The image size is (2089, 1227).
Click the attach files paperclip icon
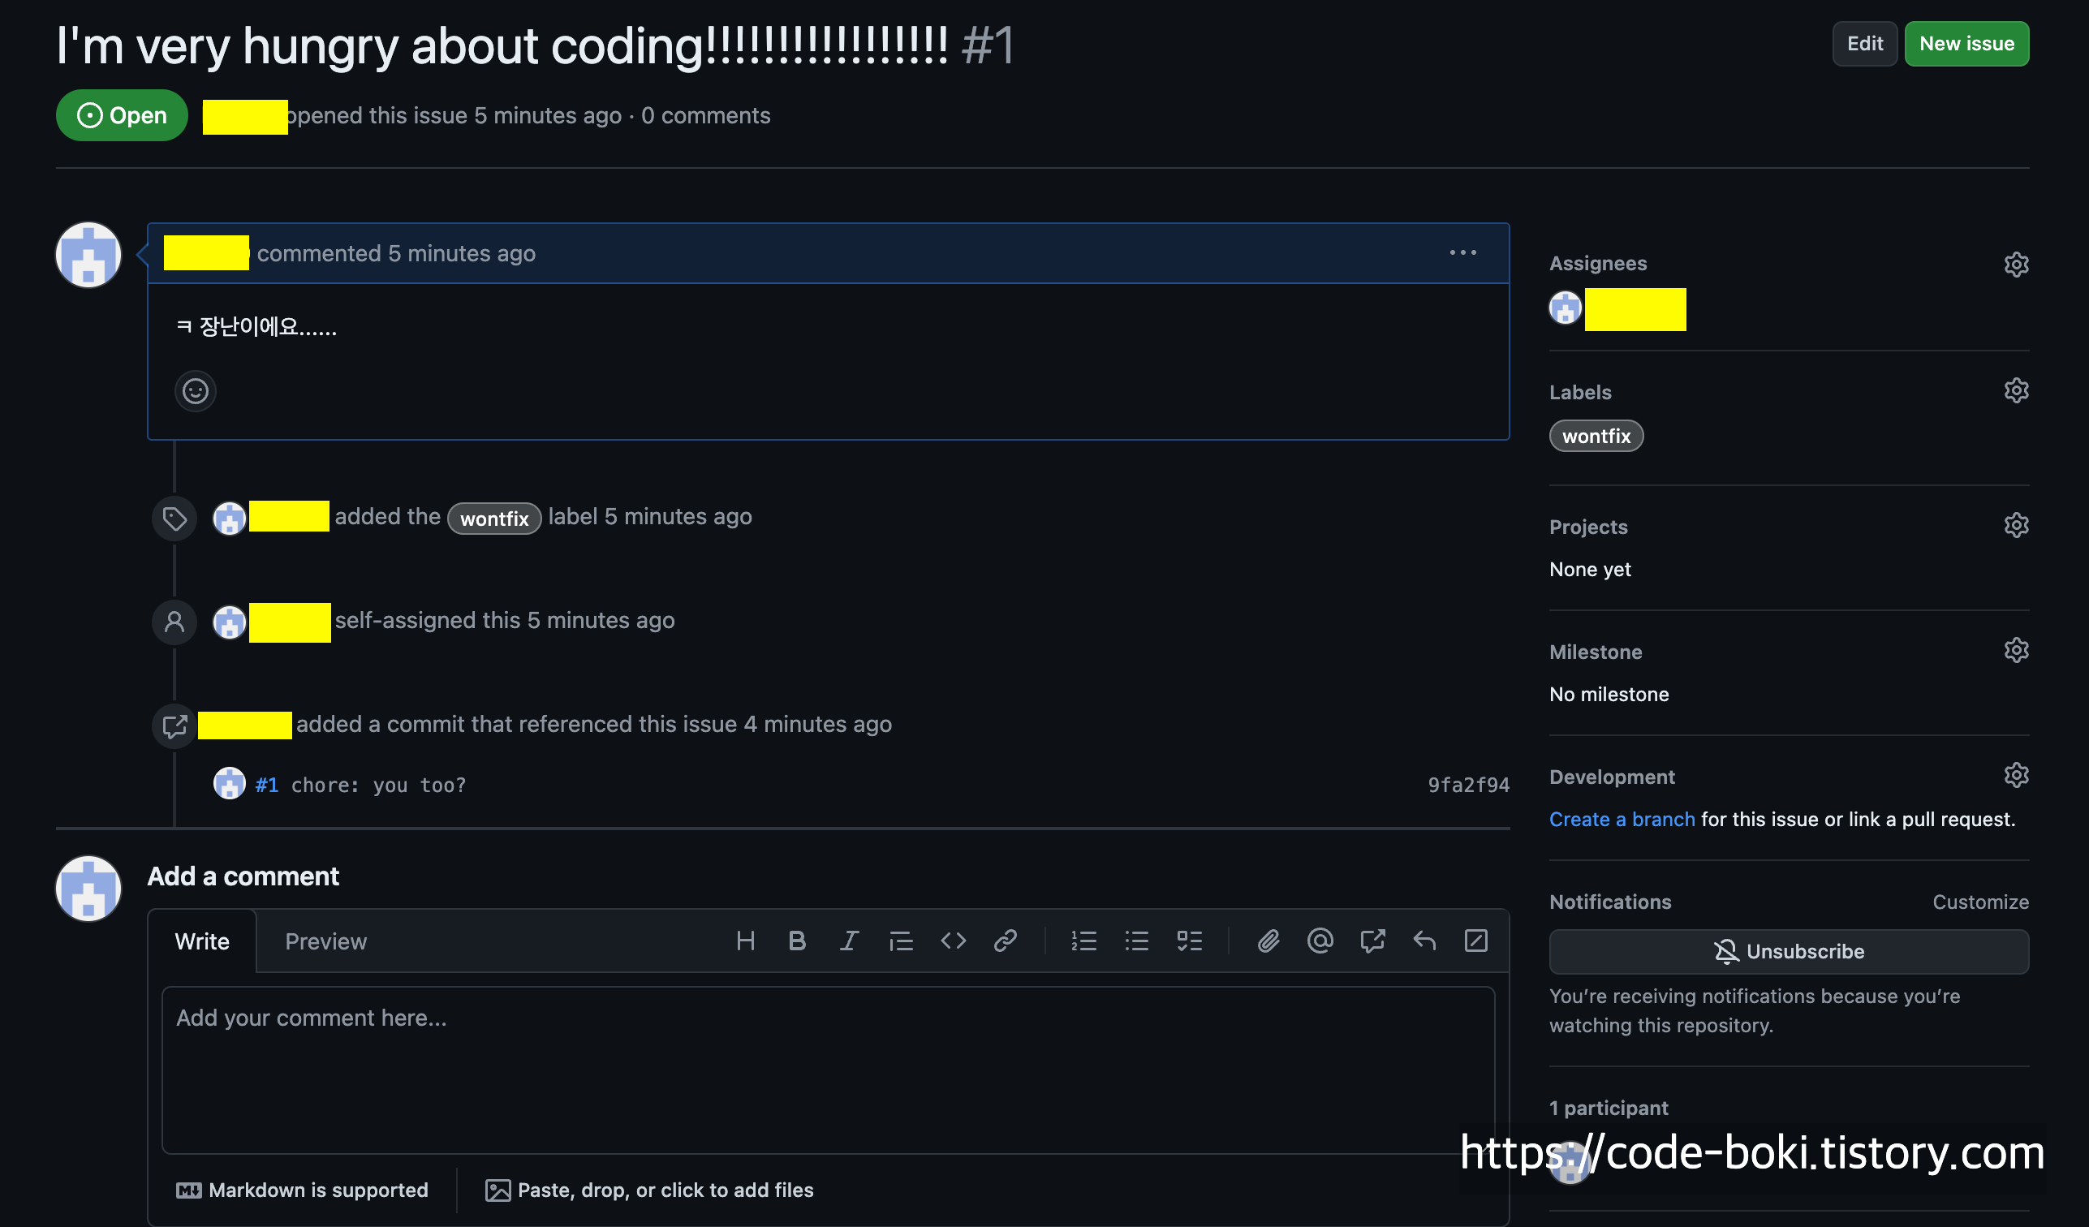pos(1268,941)
